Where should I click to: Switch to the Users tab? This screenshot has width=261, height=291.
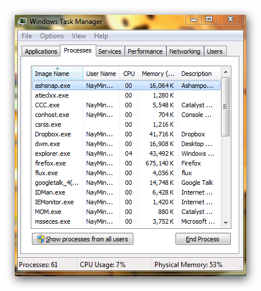coord(215,51)
